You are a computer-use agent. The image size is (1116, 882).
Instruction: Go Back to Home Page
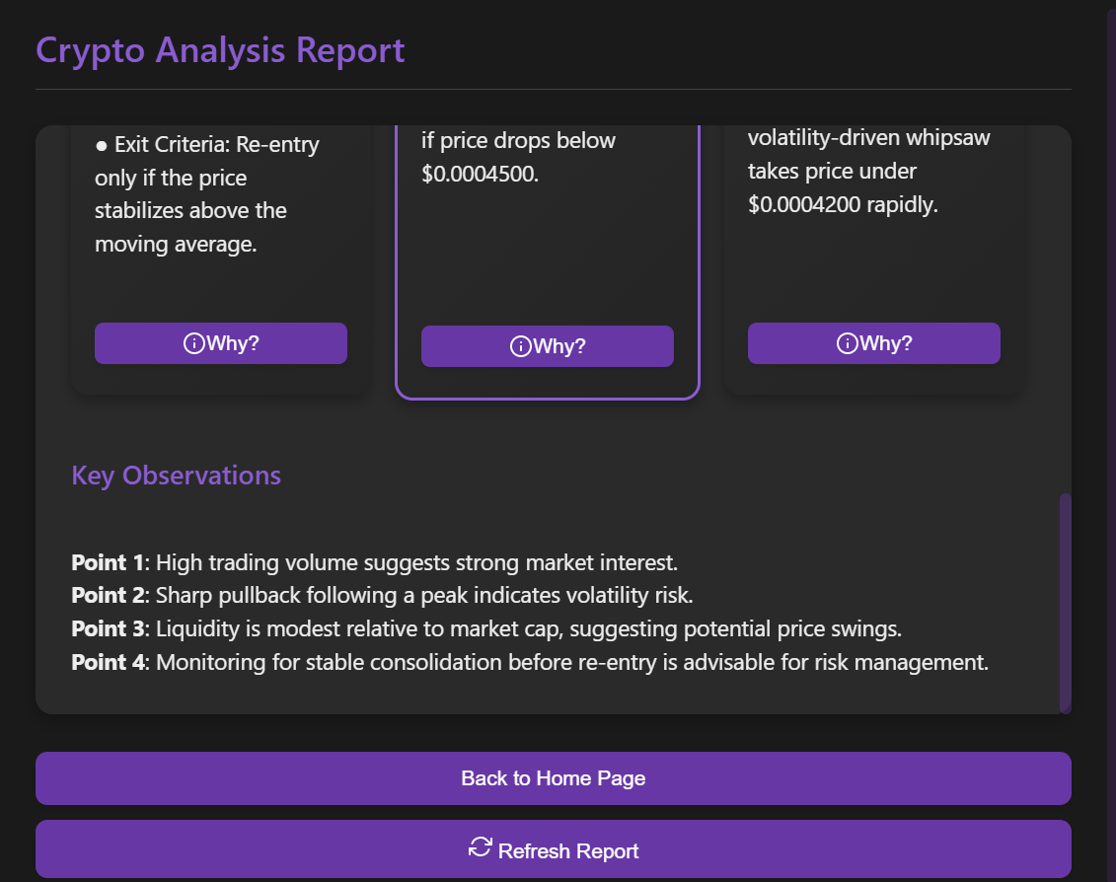click(553, 778)
